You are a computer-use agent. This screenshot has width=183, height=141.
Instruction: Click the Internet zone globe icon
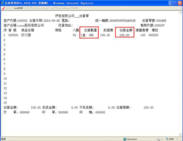tap(125, 139)
